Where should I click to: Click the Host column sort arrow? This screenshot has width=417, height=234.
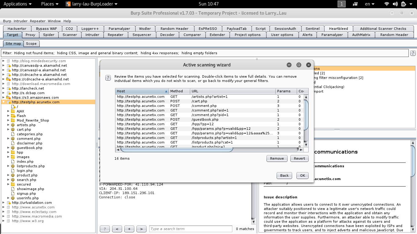tap(166, 91)
